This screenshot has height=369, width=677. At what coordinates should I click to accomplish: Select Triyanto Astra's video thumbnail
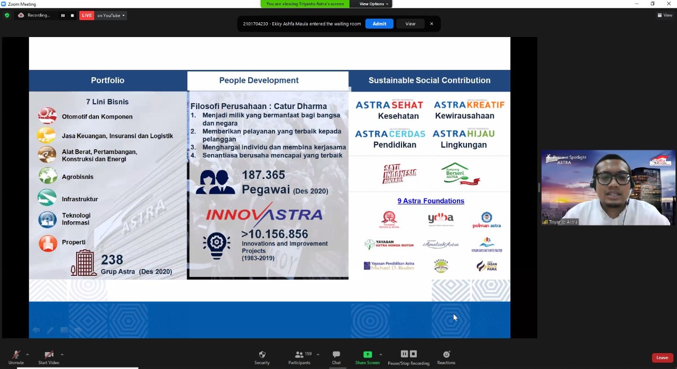[608, 188]
